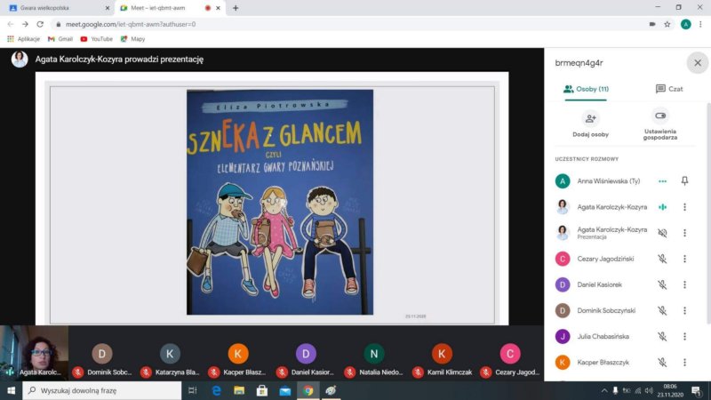Open a new browser tab
Image resolution: width=711 pixels, height=400 pixels.
click(x=236, y=8)
